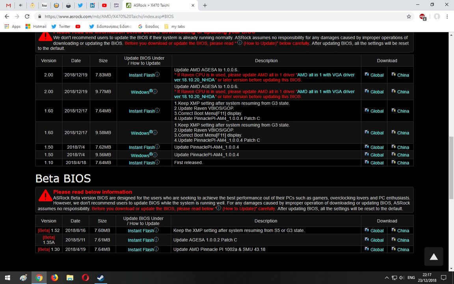Open info icon beside Instant Flash for 1.10
This screenshot has height=284, width=454.
(x=157, y=162)
